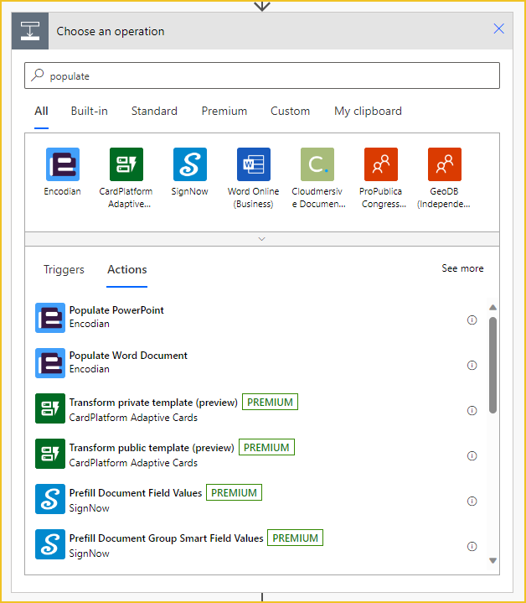
Task: Choose the Populate Word Document action
Action: (x=256, y=363)
